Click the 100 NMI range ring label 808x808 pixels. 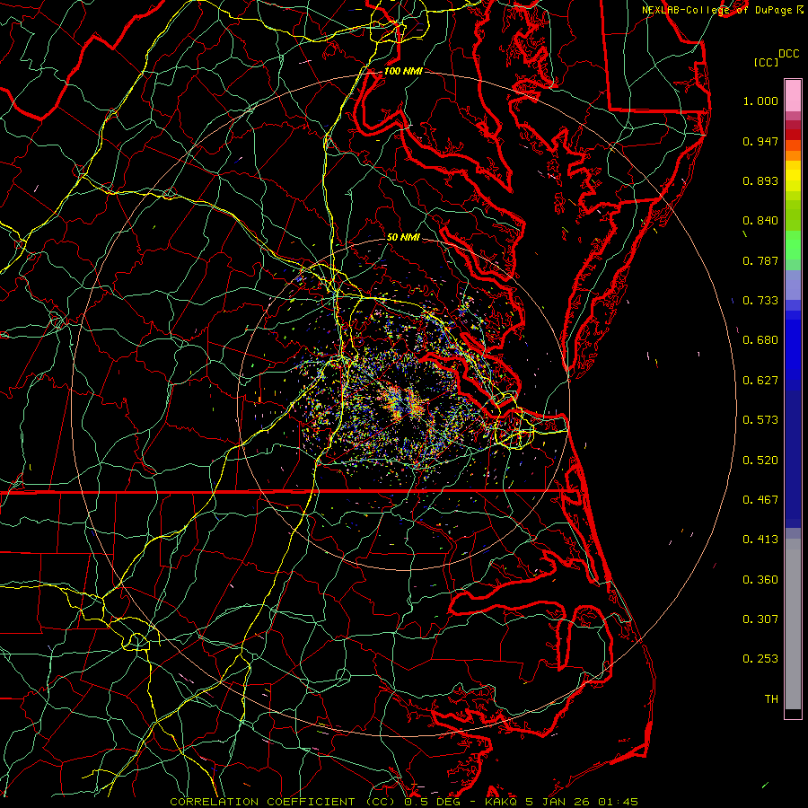[x=403, y=71]
